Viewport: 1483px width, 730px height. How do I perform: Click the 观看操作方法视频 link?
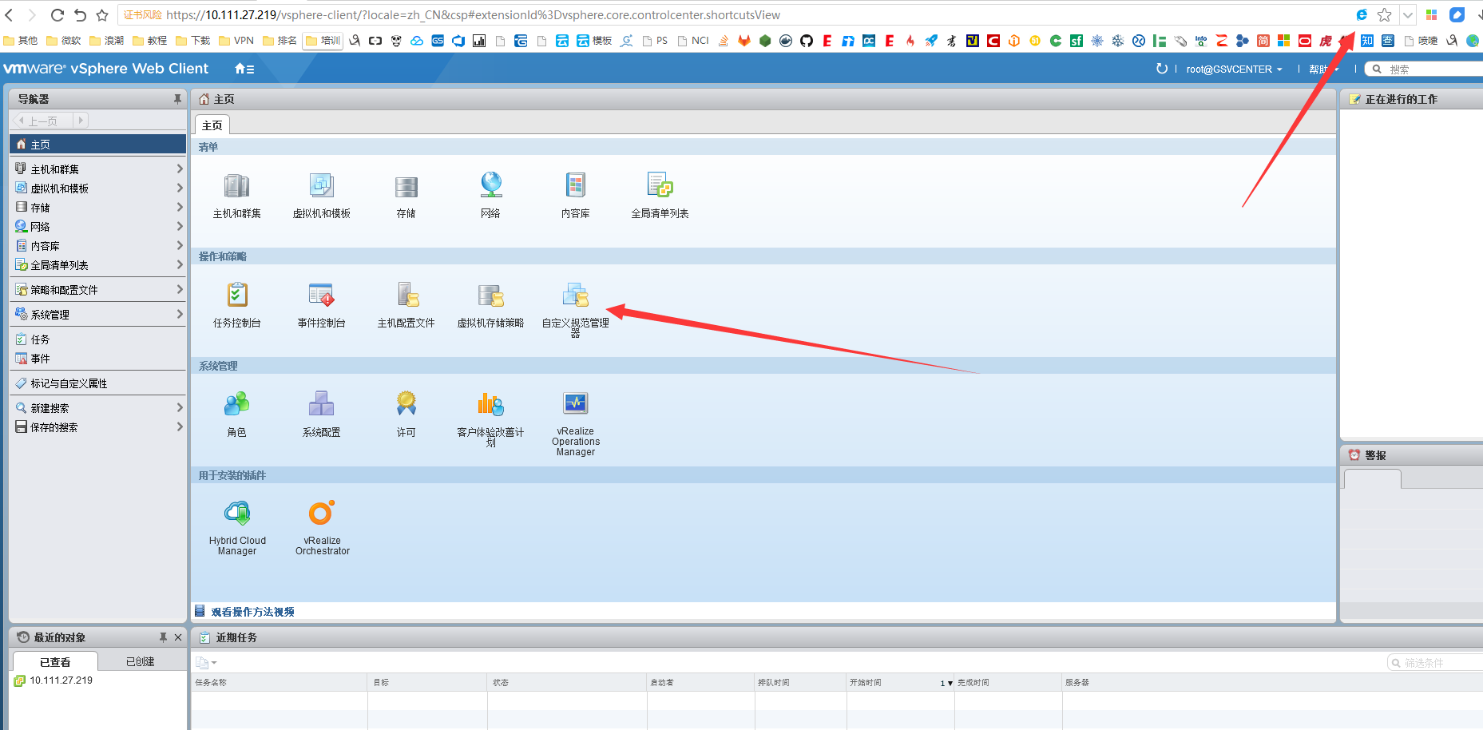[x=253, y=612]
